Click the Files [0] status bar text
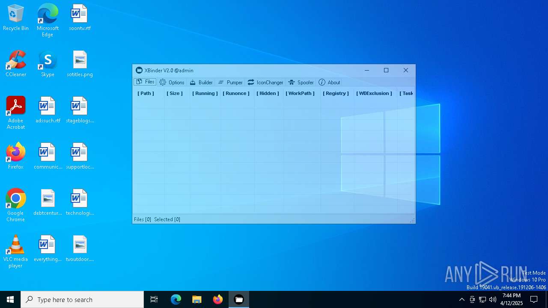Viewport: 548px width, 308px height. click(143, 219)
